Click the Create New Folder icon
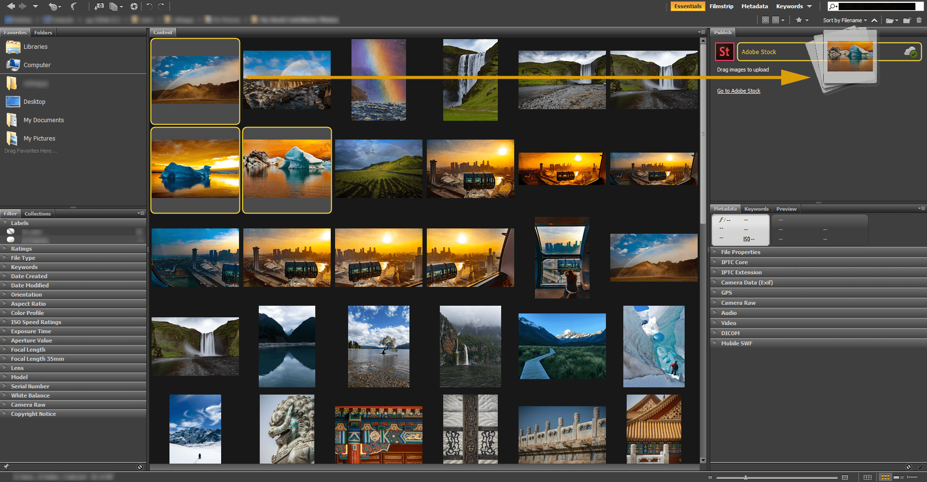The height and width of the screenshot is (482, 927). [x=907, y=20]
